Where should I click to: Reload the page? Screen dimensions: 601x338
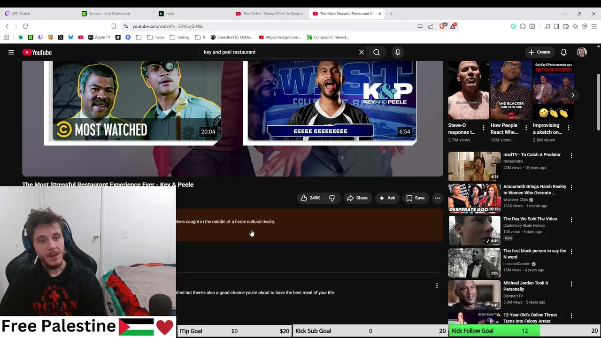(x=26, y=26)
